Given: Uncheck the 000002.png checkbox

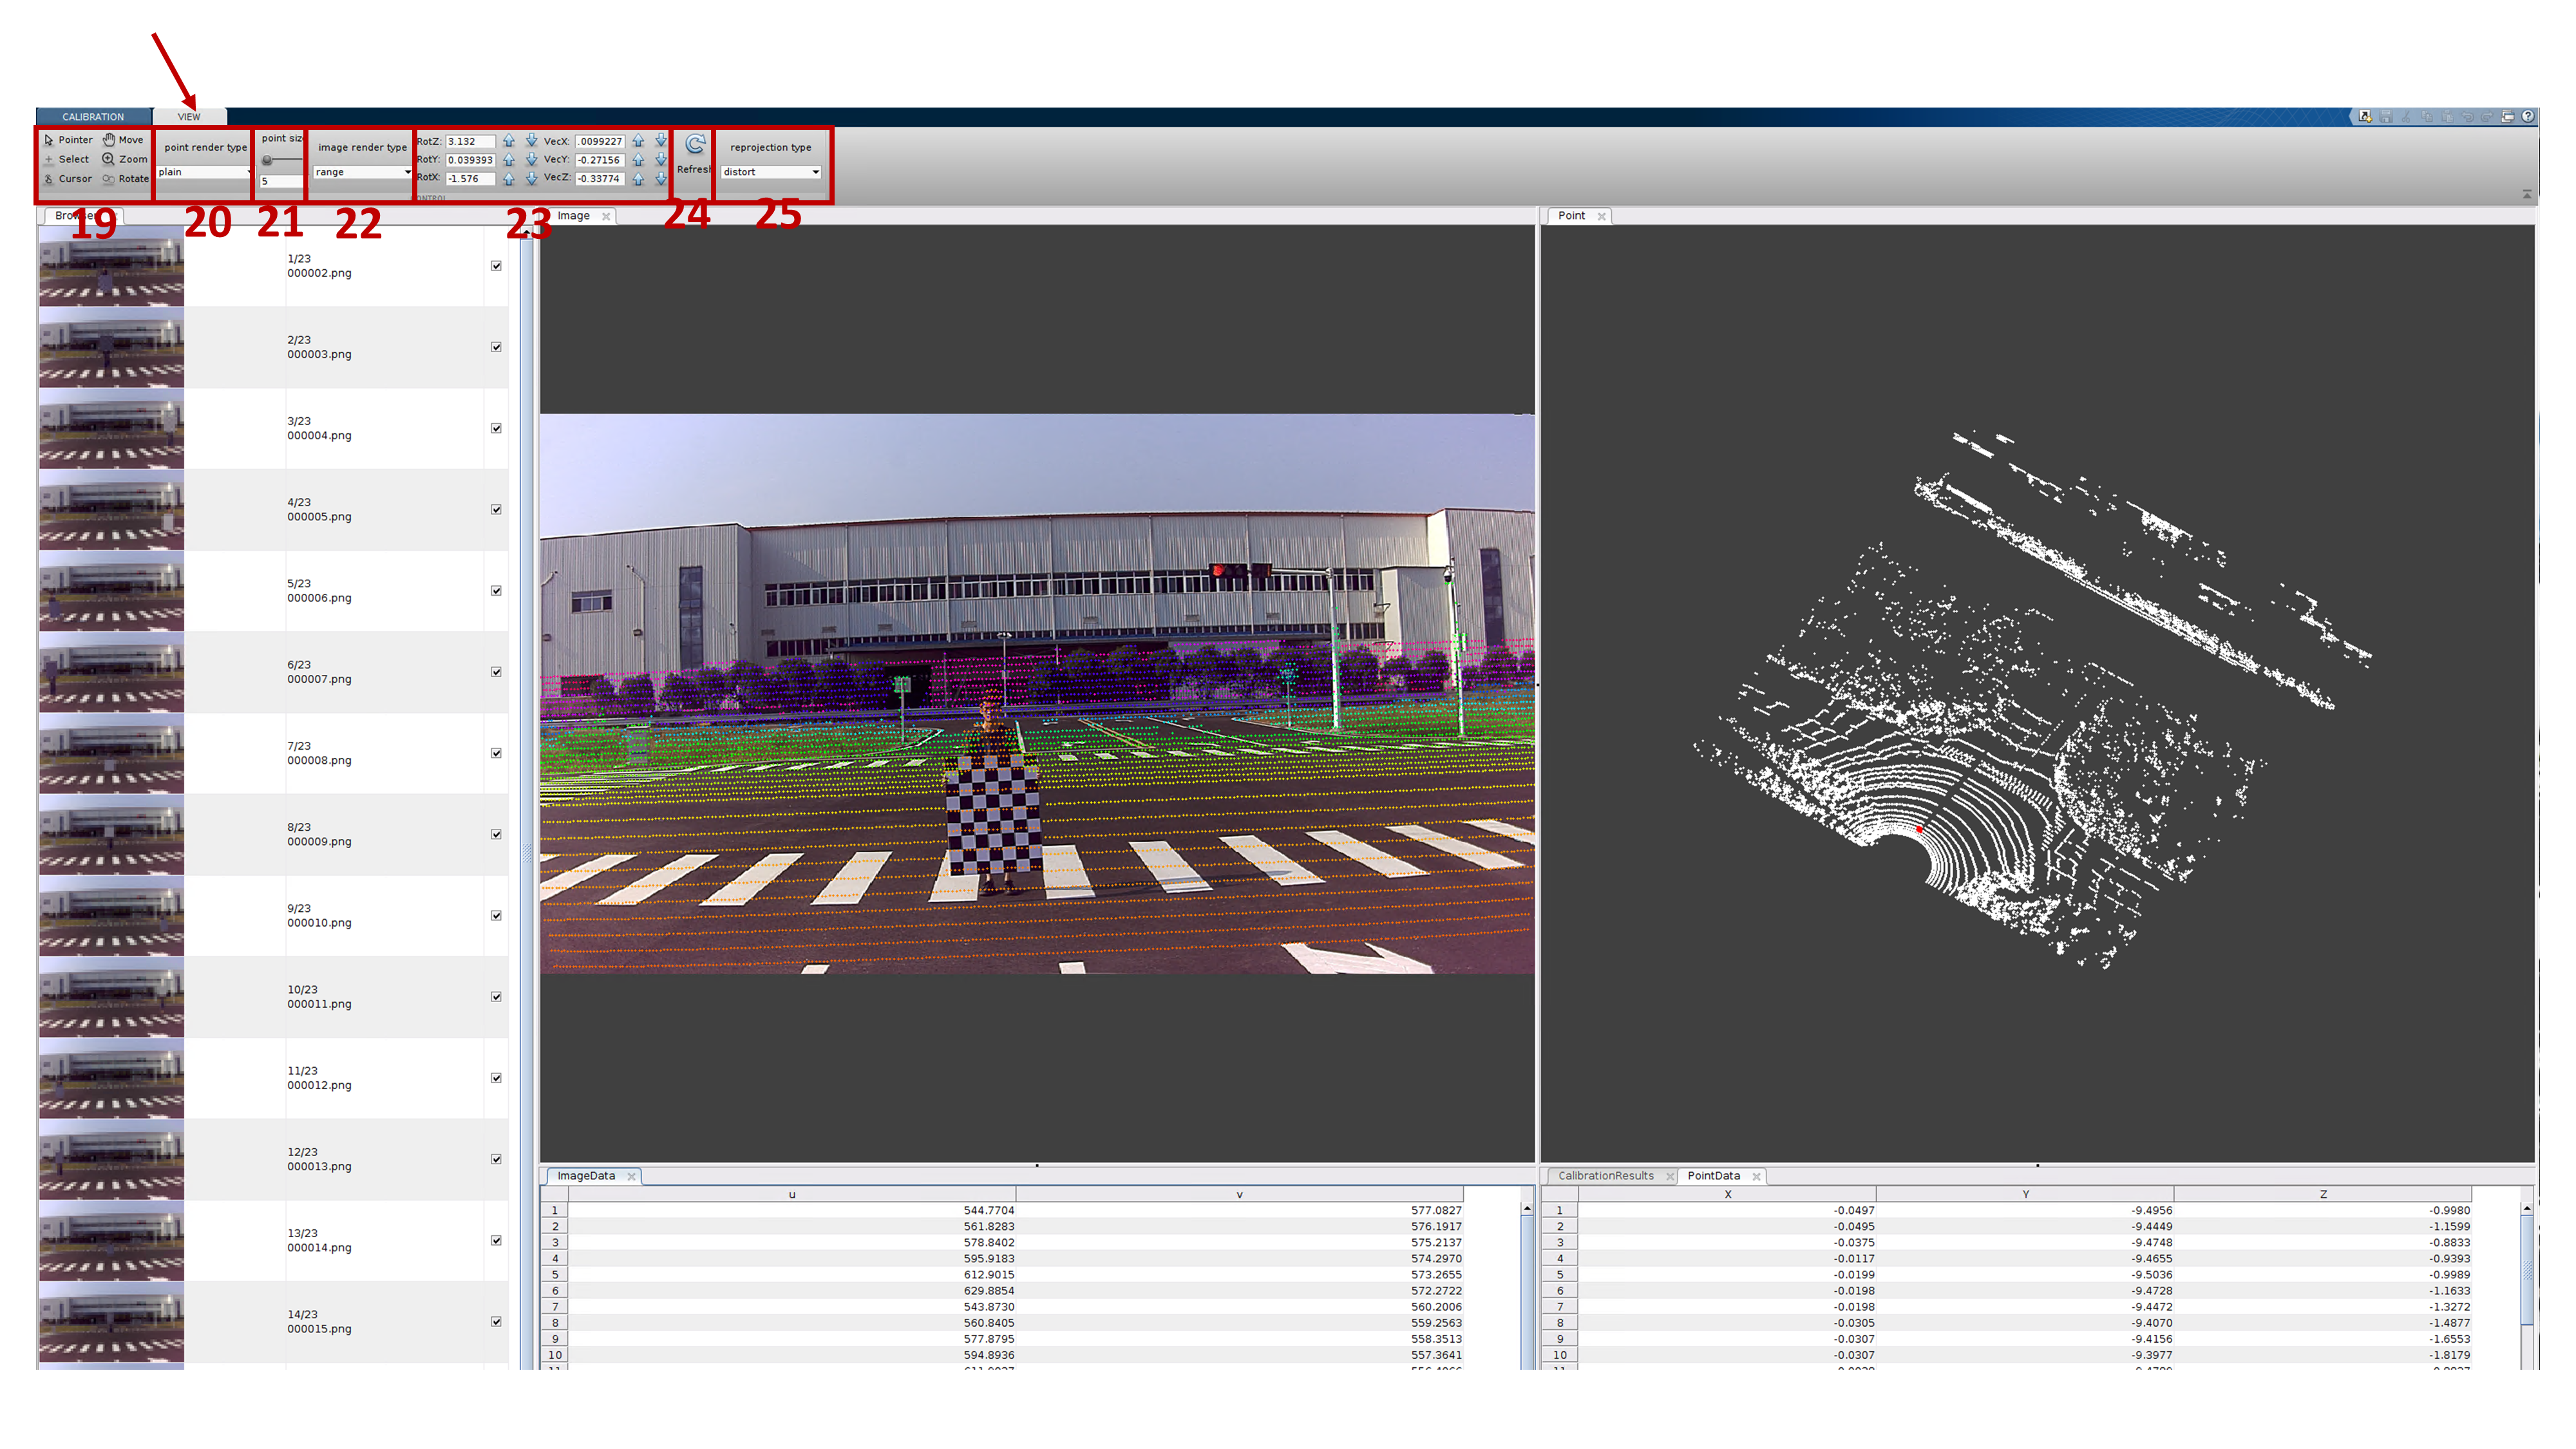Looking at the screenshot, I should (496, 266).
